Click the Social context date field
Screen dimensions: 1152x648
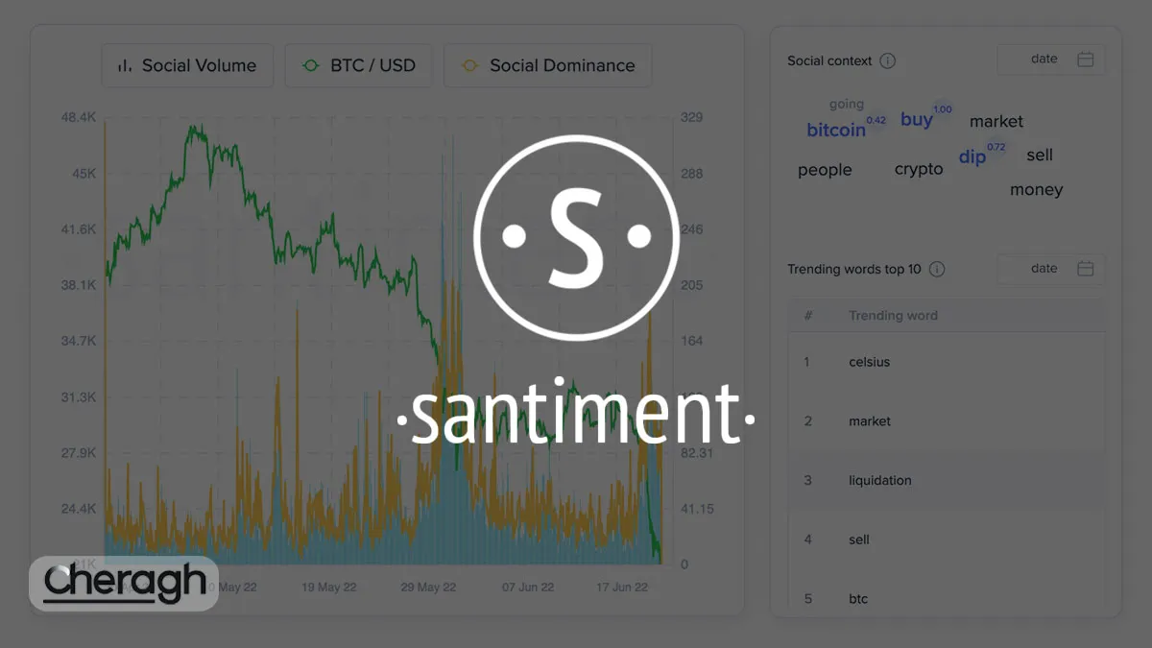pyautogui.click(x=1051, y=60)
